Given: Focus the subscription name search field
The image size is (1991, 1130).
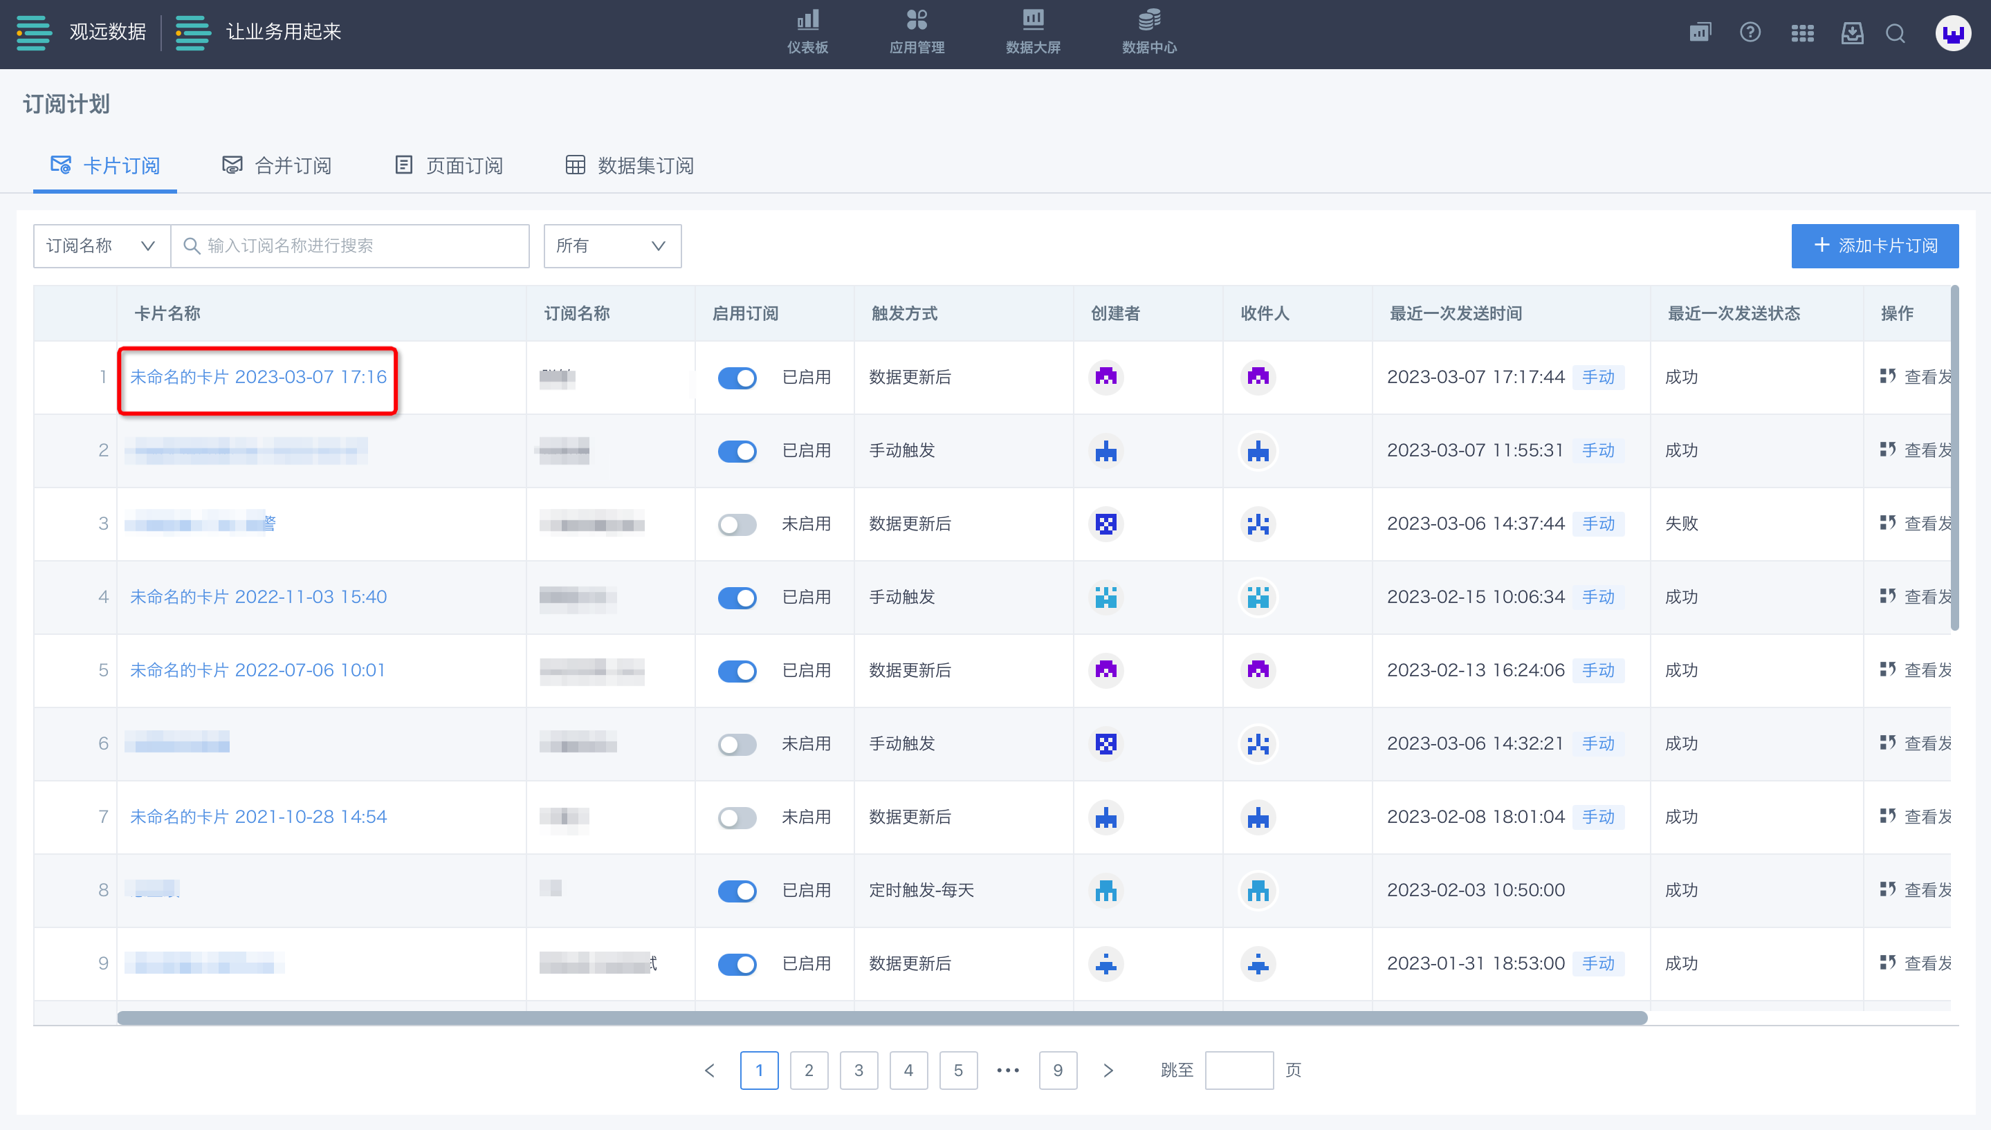Looking at the screenshot, I should (x=350, y=246).
